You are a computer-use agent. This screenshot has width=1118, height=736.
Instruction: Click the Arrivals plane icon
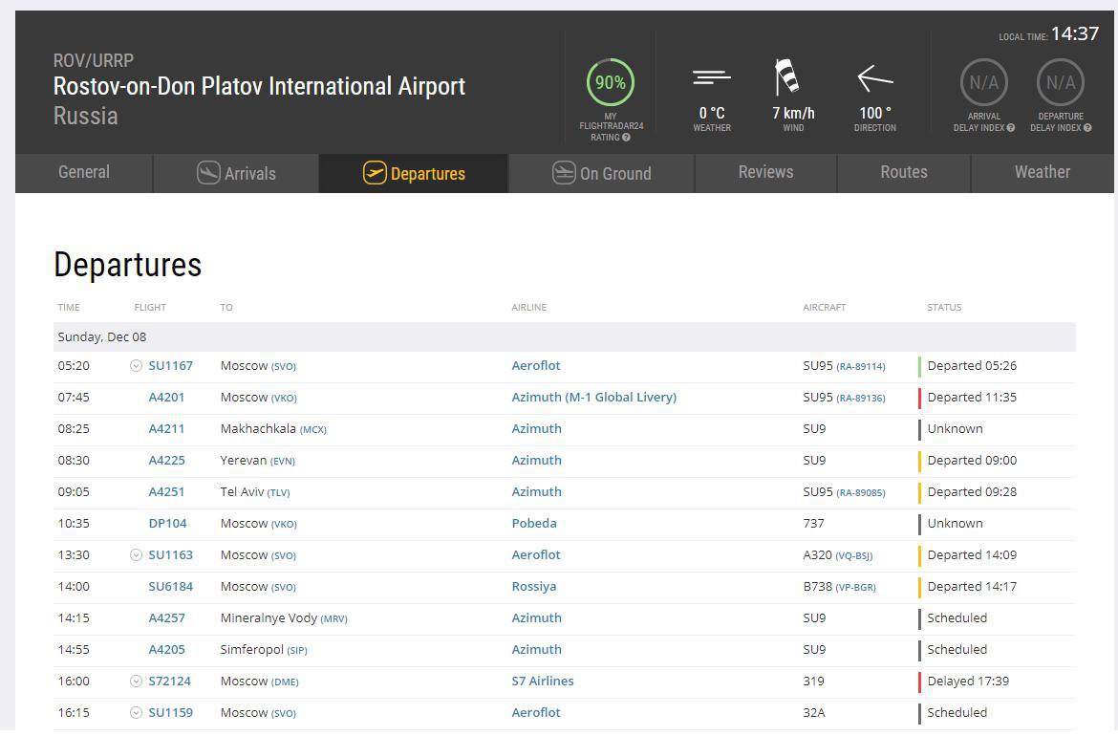pyautogui.click(x=208, y=173)
